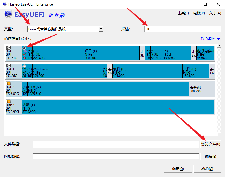225x177 pixels.
Task: Select the 1.6G unallocated space on Disk 1
Action: point(212,71)
